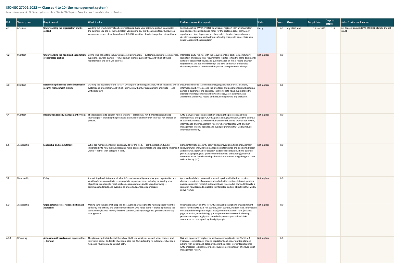The image size is (400, 269).
Task: Click the 'Ref' column header
Action: pos(11,22)
